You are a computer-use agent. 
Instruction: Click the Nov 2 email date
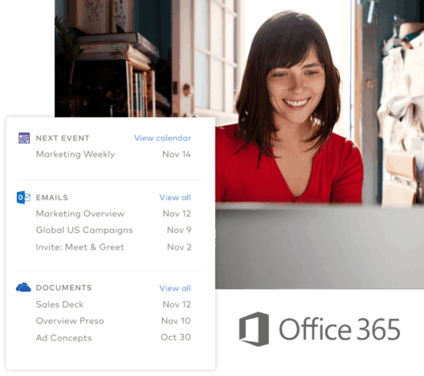click(179, 247)
